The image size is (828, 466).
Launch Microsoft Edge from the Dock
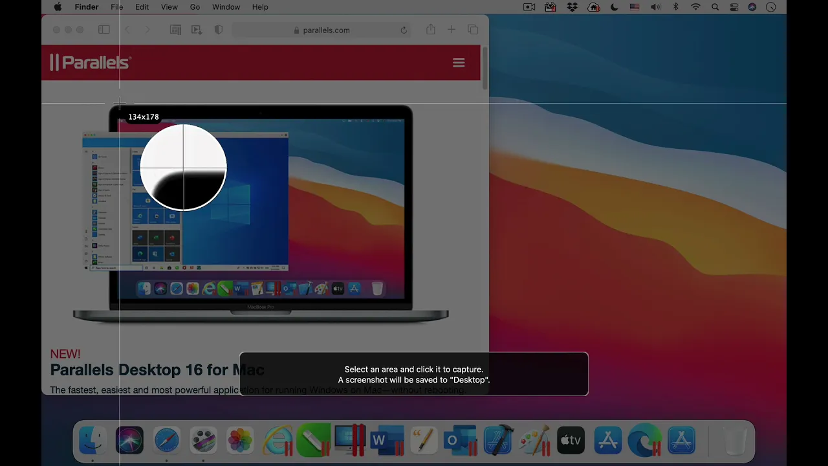(644, 441)
